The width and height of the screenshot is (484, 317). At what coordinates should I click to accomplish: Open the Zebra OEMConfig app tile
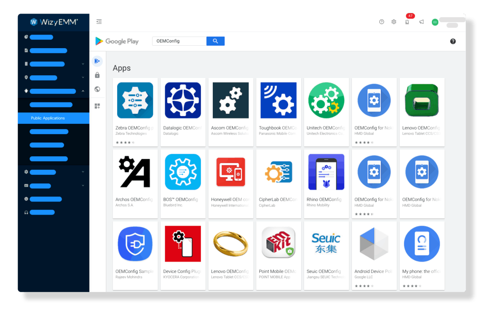click(x=135, y=112)
